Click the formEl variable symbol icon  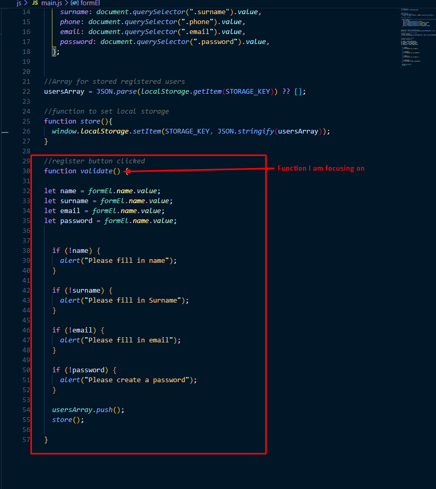74,3
